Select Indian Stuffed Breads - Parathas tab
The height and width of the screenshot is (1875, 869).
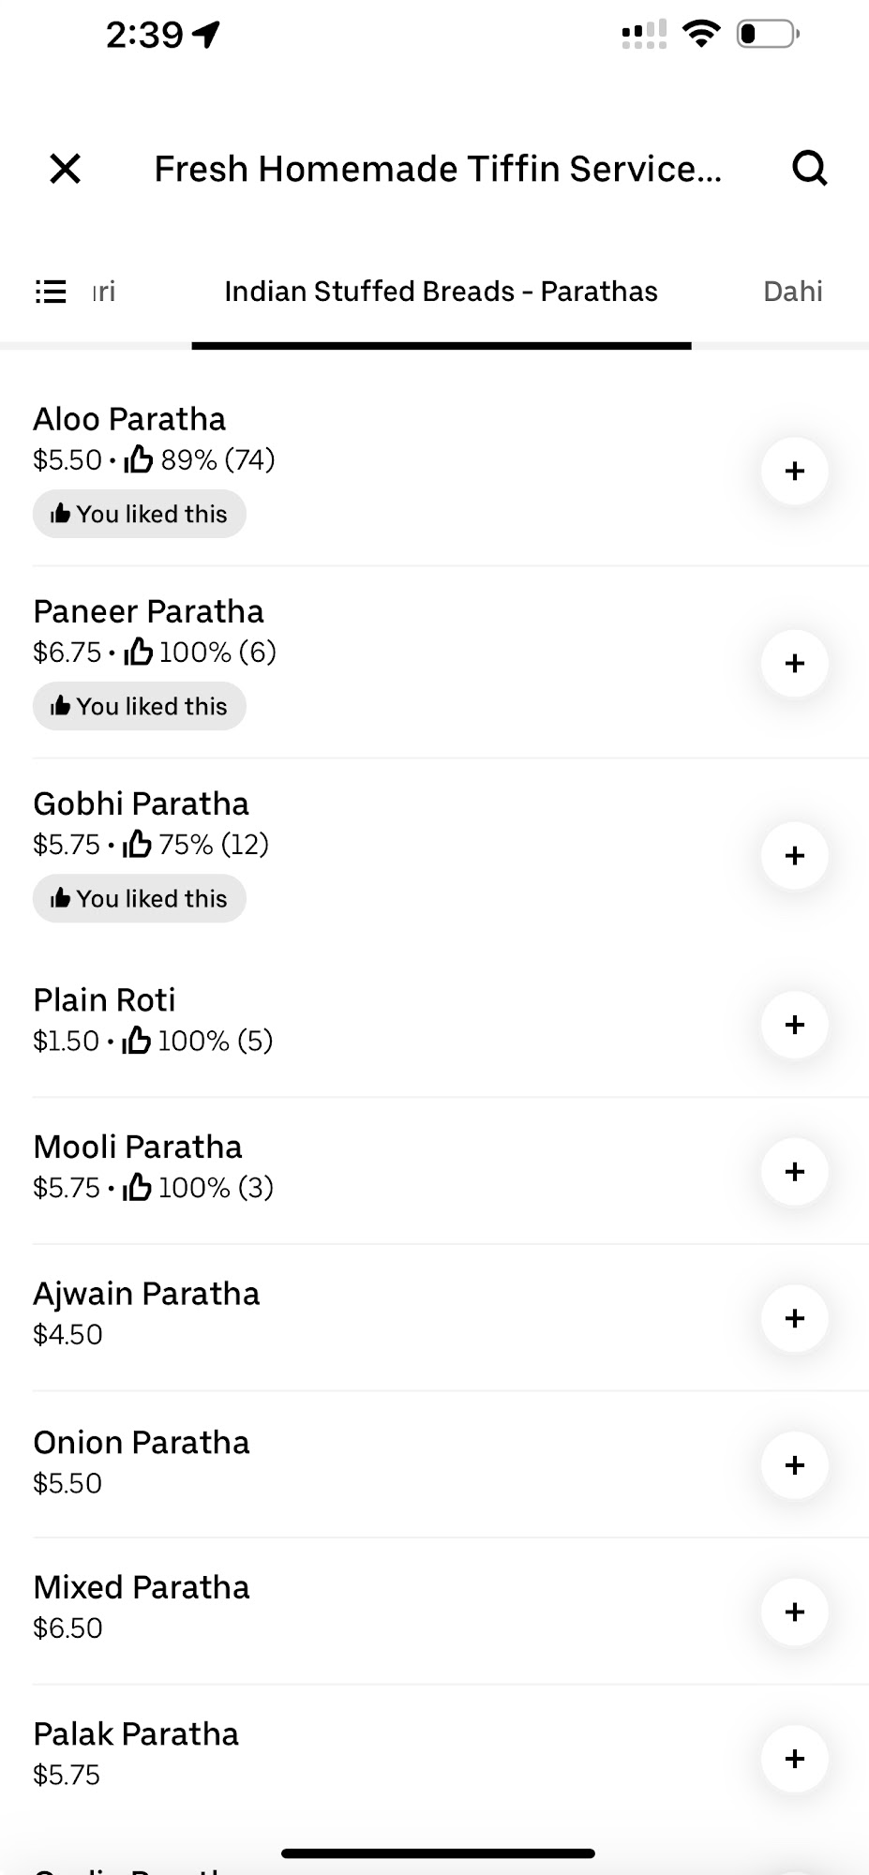tap(441, 292)
